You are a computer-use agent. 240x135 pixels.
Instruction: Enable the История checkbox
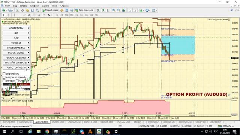click(x=4, y=81)
